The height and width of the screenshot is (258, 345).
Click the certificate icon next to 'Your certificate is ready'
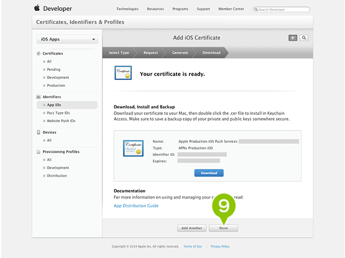pos(123,73)
